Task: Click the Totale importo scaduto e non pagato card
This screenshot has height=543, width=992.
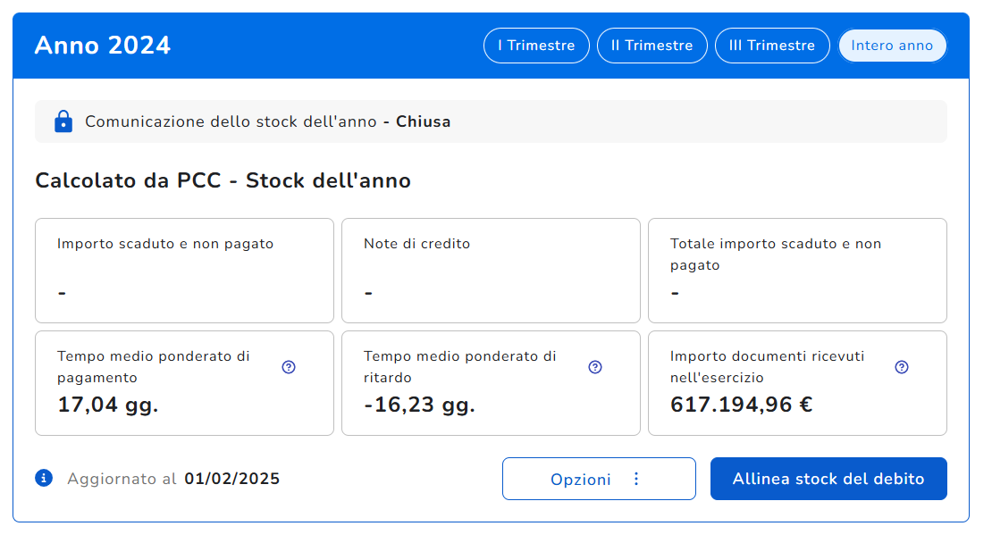Action: coord(797,270)
